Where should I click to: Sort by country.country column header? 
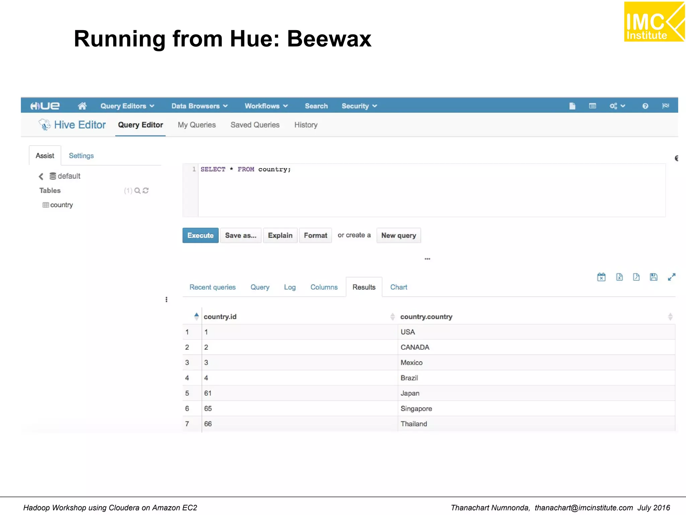point(426,317)
